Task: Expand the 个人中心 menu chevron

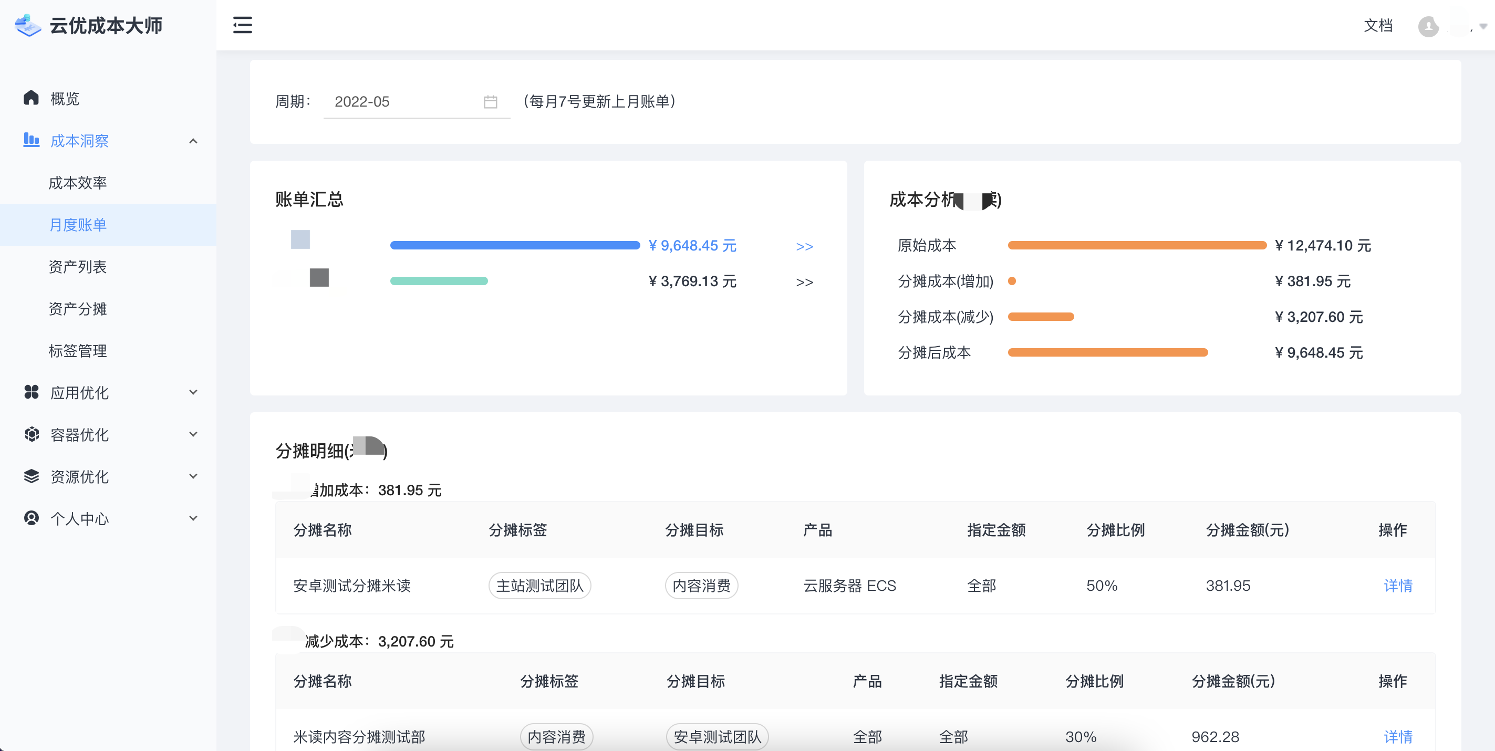Action: coord(193,518)
